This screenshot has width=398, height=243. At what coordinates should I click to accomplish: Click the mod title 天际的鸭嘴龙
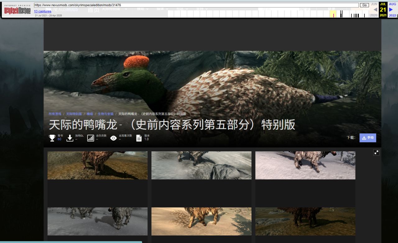(172, 125)
